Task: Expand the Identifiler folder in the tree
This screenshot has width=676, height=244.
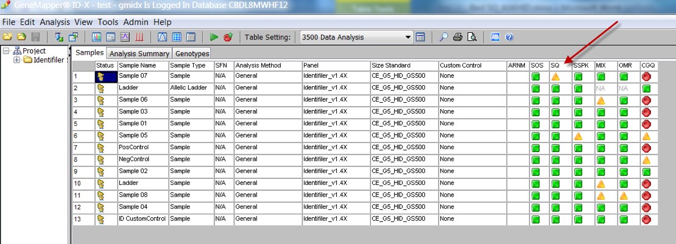Action: (17, 60)
